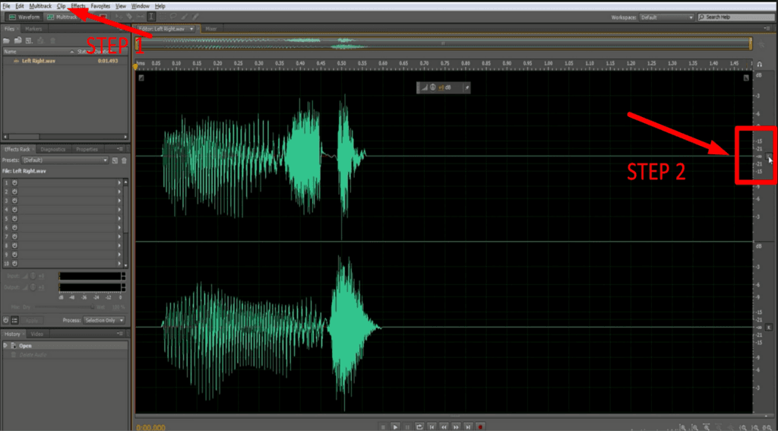
Task: Open the Editor Left Right.wav dropdown
Action: coord(191,29)
